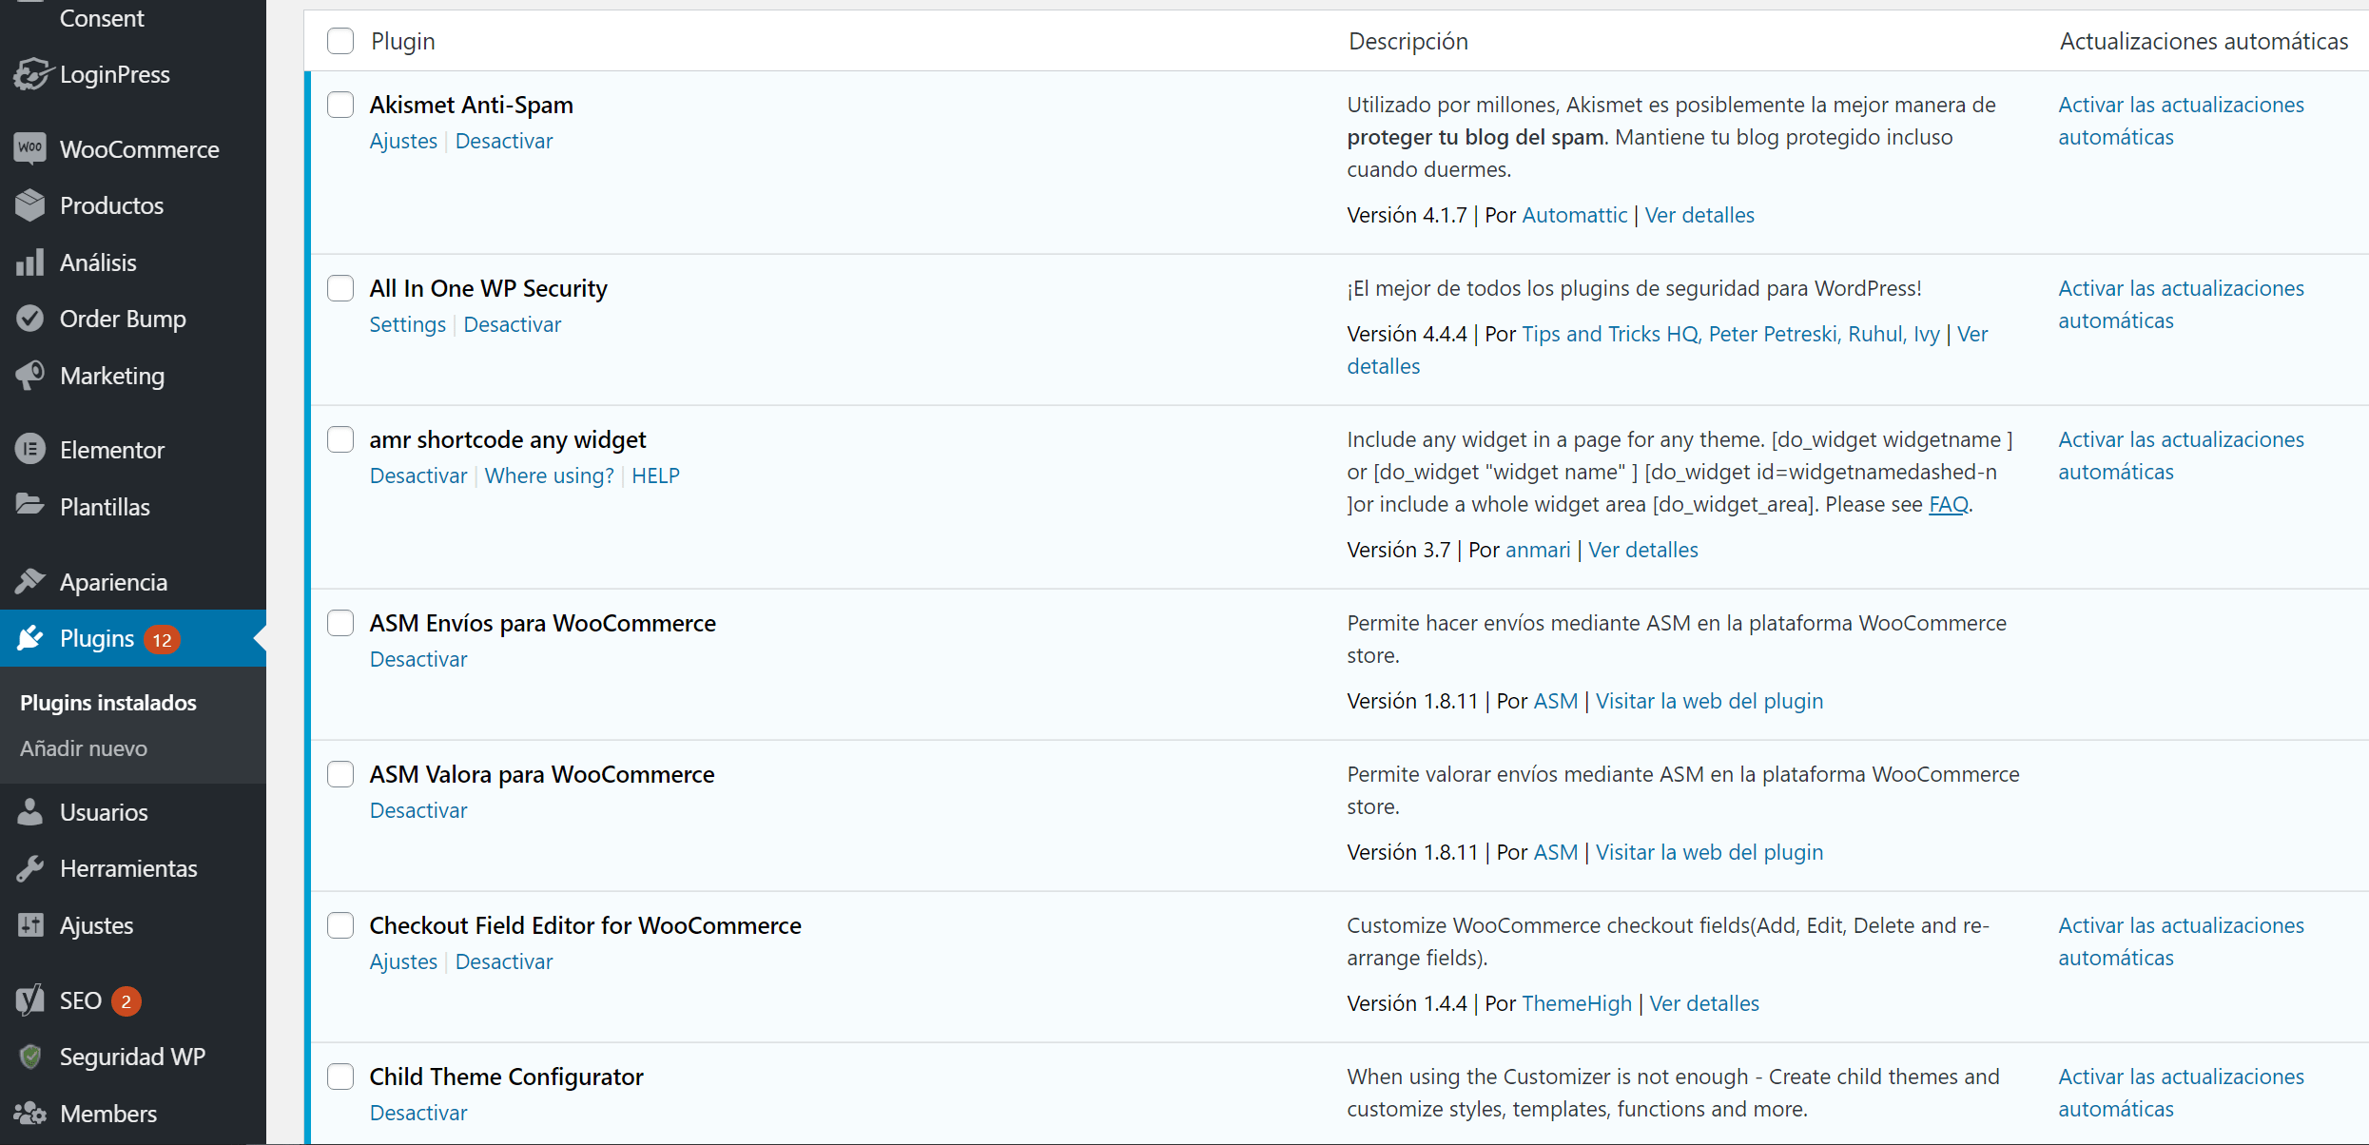Click the Productos box icon

point(30,205)
